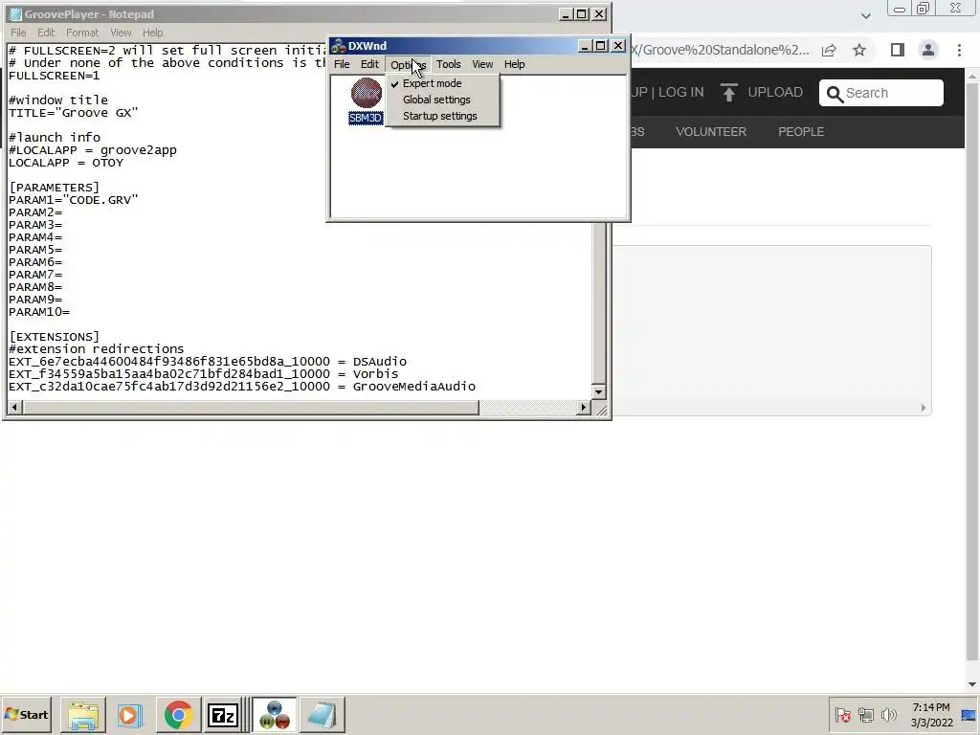Click the line ending in DSAudio
The image size is (980, 735).
point(208,361)
